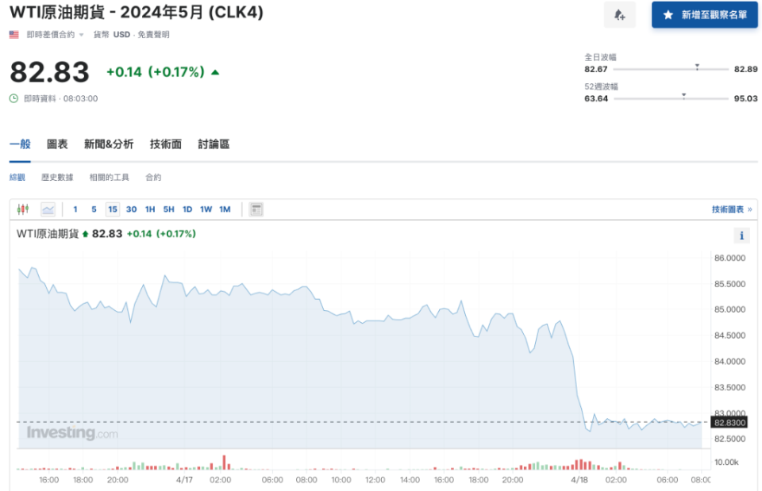Click the page title WTI原油期貨 - 2024年5月 (CLK4)
Screen dimensions: 762x491
point(137,12)
